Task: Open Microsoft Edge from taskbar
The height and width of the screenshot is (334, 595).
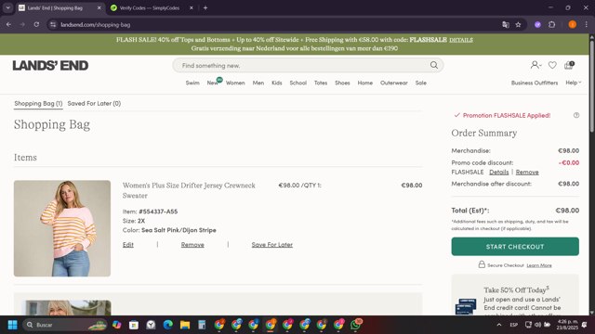Action: (167, 325)
